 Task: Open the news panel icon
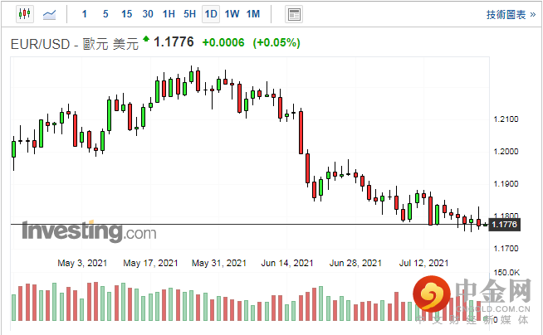tap(293, 14)
